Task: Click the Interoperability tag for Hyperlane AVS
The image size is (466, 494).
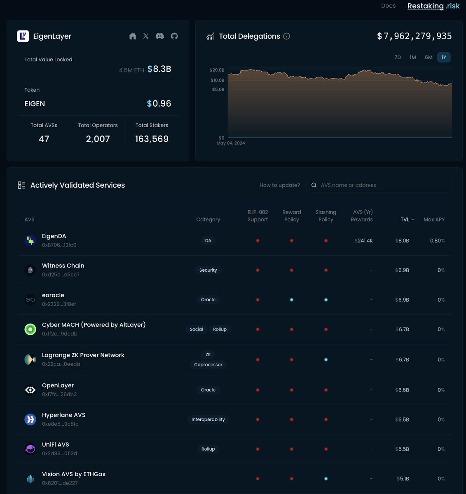Action: 208,419
